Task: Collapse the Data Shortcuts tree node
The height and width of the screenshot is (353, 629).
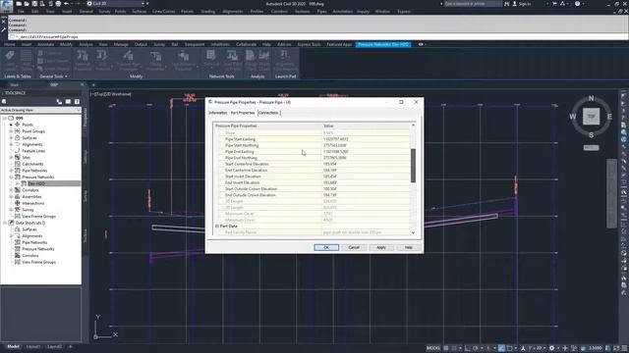Action: (5, 223)
